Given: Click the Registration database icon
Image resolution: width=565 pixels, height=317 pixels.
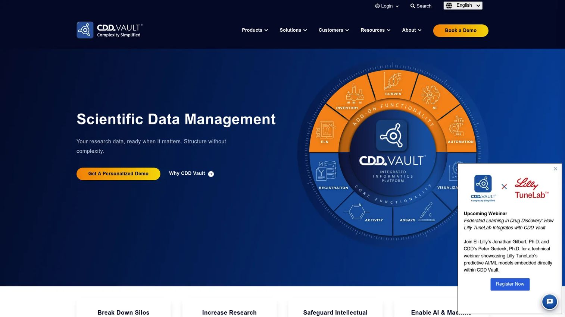Looking at the screenshot, I should pos(327,171).
